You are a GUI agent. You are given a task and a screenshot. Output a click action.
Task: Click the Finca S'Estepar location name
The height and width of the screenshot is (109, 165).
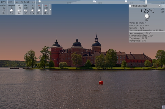coord(139,6)
